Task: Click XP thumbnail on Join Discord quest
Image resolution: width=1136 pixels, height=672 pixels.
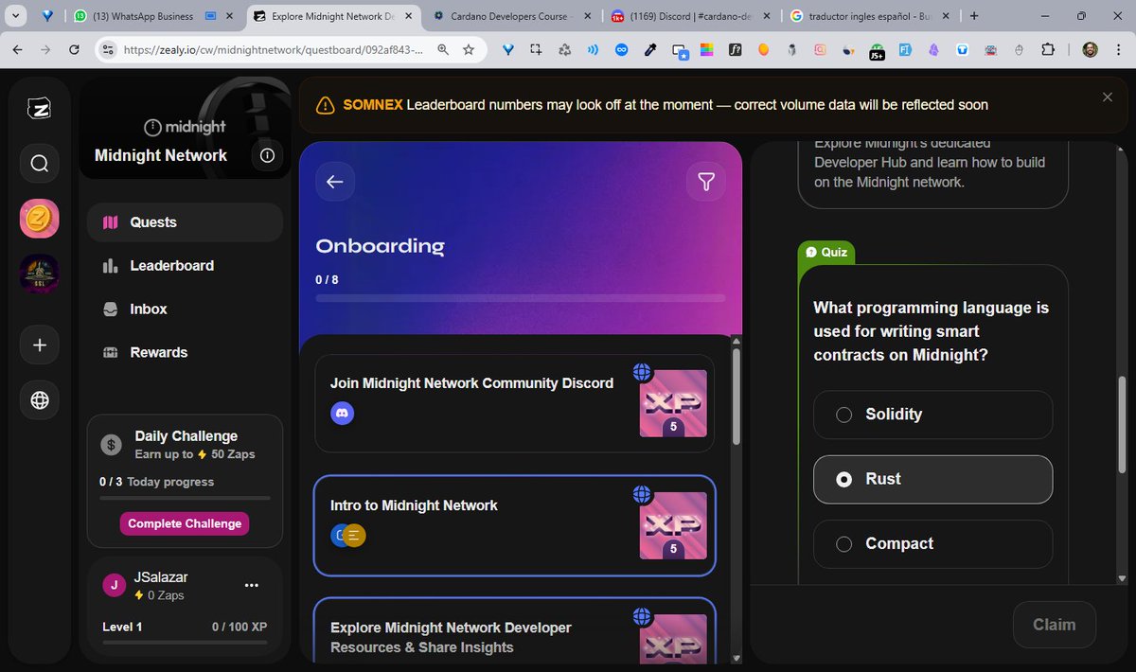Action: [x=673, y=403]
